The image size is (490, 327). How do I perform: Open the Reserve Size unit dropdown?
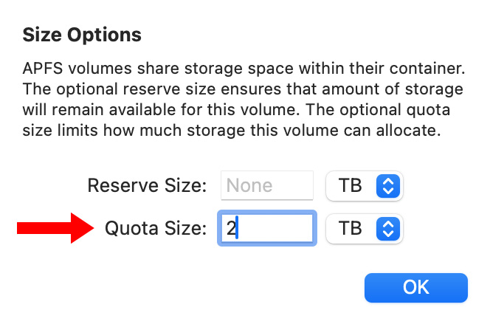(x=363, y=186)
